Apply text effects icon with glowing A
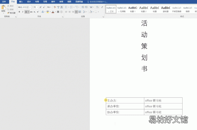Screen dimensions: 197x130 click(x=43, y=12)
